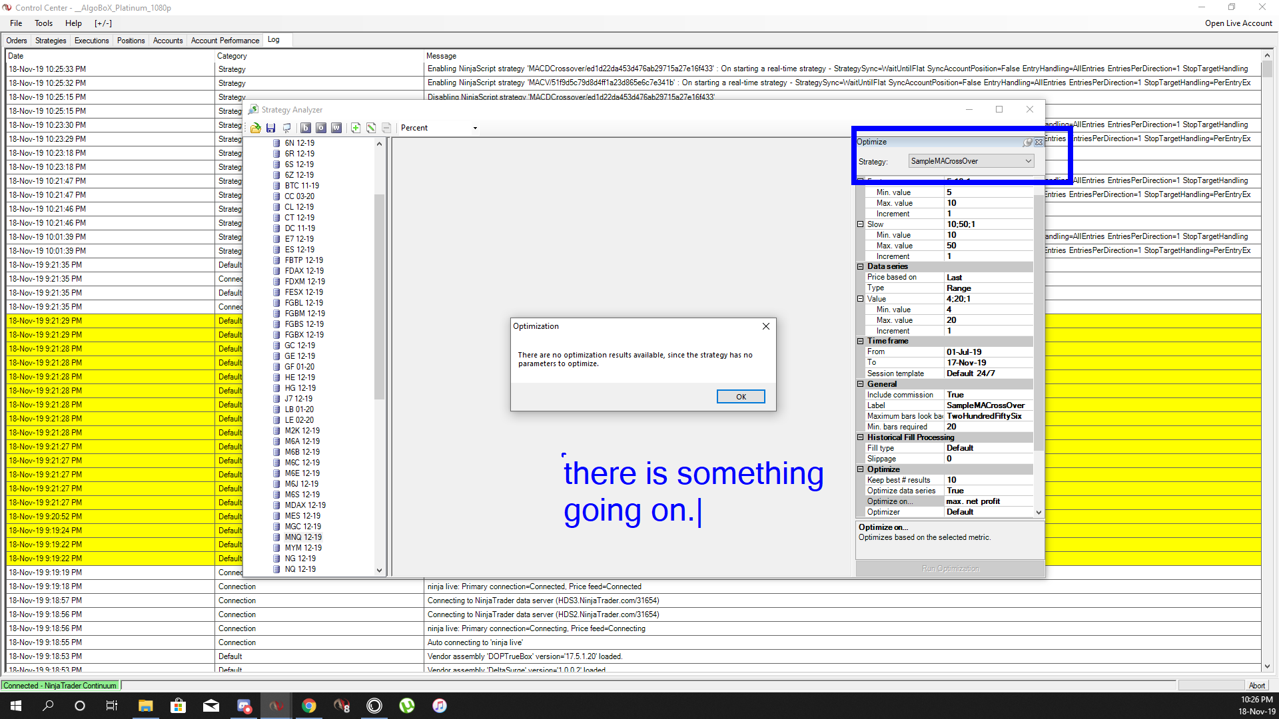The image size is (1279, 719).
Task: Switch to the Strategies tab
Action: 51,41
